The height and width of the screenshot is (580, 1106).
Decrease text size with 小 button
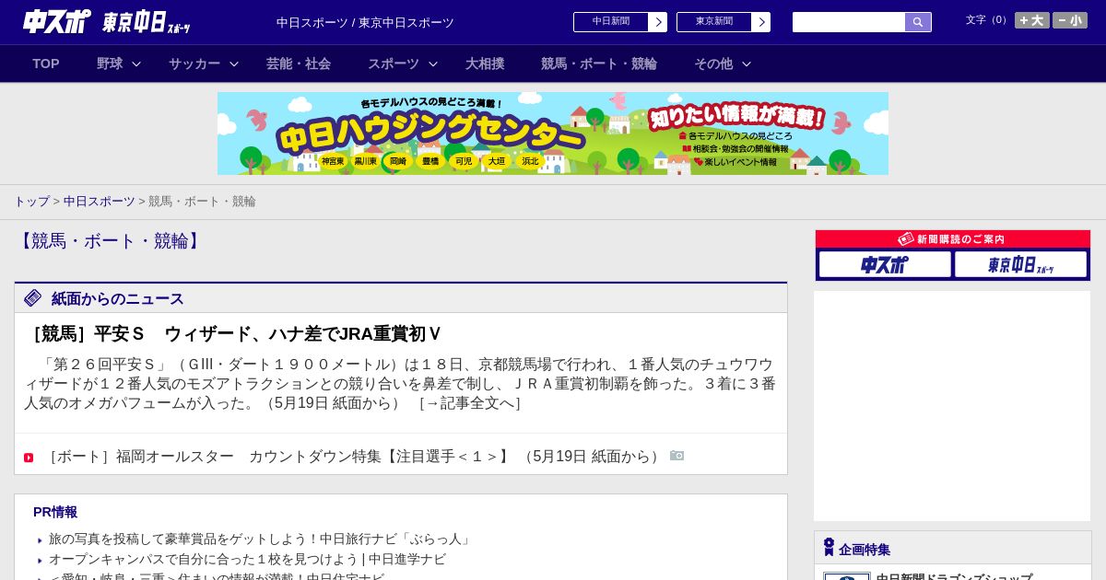pyautogui.click(x=1070, y=20)
